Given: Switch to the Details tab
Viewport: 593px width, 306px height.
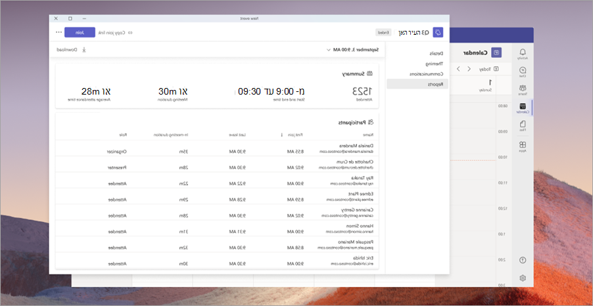Looking at the screenshot, I should 436,54.
